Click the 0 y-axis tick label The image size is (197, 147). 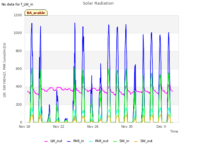pos(21,122)
